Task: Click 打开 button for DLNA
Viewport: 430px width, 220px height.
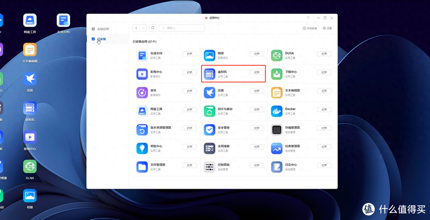Action: click(x=324, y=54)
